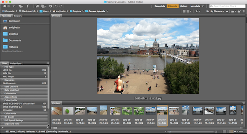Click the Open in Camera Raw icon
Viewport: 247px width, 134px height.
tap(51, 6)
